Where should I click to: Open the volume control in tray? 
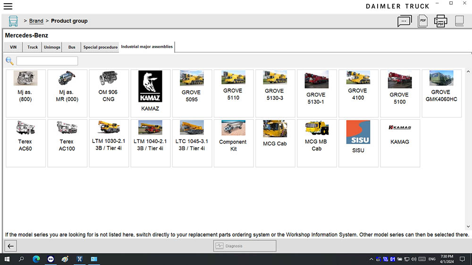pos(414,259)
